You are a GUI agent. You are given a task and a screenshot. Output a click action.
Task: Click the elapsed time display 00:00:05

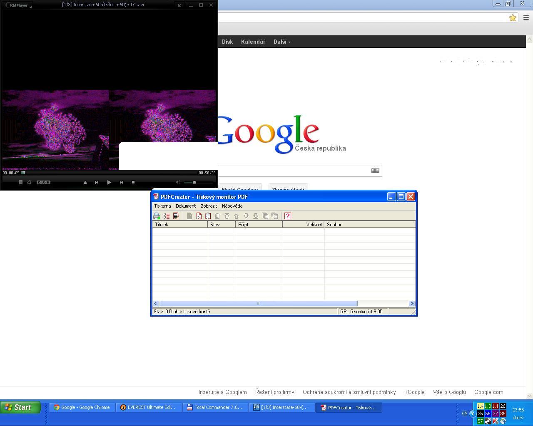tap(11, 173)
